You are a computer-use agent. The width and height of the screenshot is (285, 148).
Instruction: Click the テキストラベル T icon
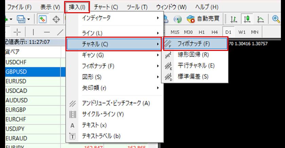tap(72, 136)
